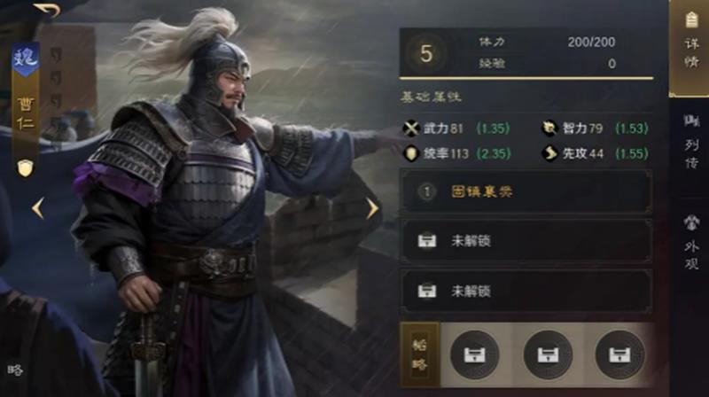Click the last locked 韬略 circle slot
Viewport: 709px width, 397px height.
coord(619,354)
